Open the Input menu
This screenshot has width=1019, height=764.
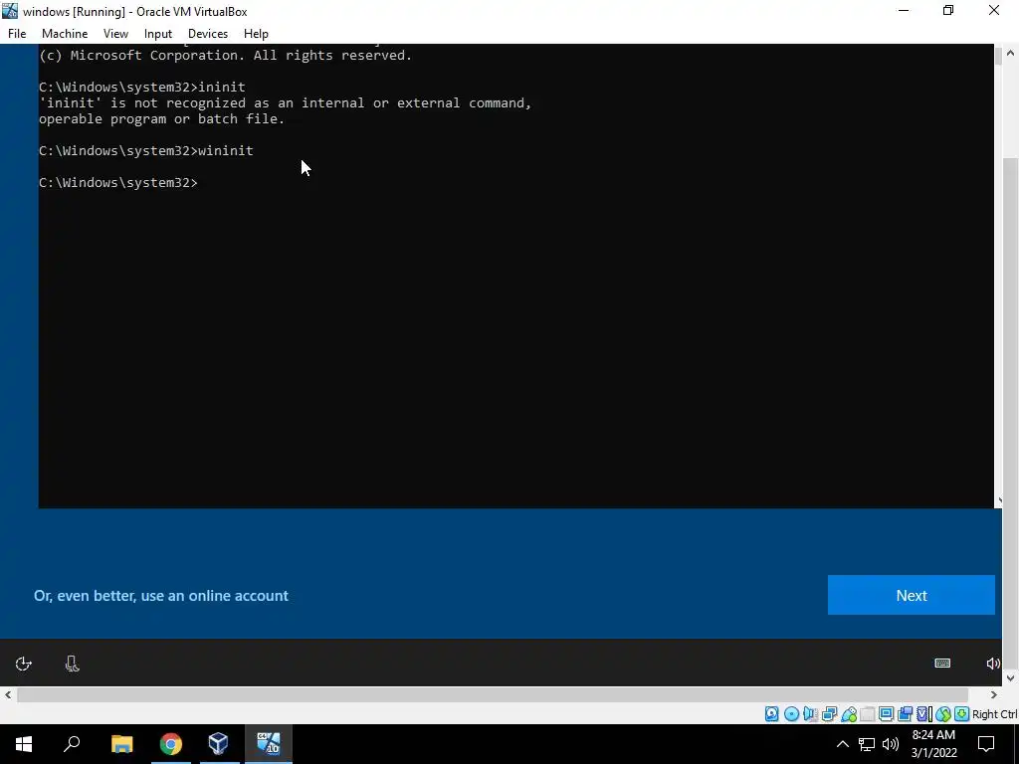click(x=158, y=34)
